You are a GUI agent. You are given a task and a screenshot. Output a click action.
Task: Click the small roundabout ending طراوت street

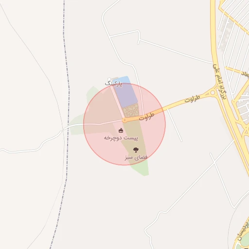(x=124, y=120)
